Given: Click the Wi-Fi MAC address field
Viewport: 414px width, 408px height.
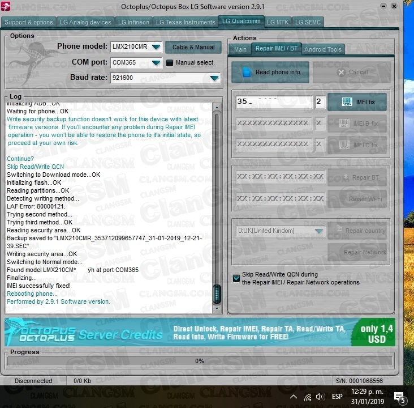Looking at the screenshot, I should (x=280, y=198).
